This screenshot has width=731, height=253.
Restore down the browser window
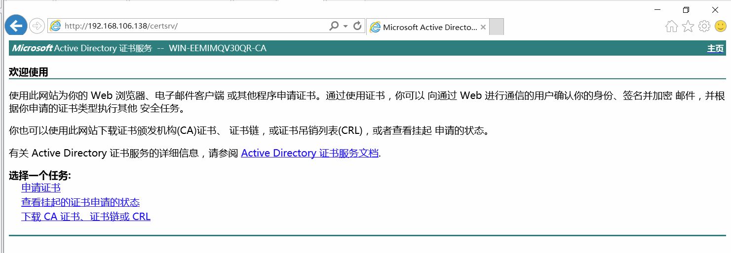click(x=686, y=9)
